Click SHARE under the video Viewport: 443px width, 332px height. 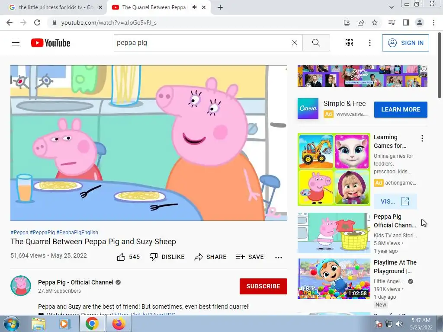tap(211, 257)
